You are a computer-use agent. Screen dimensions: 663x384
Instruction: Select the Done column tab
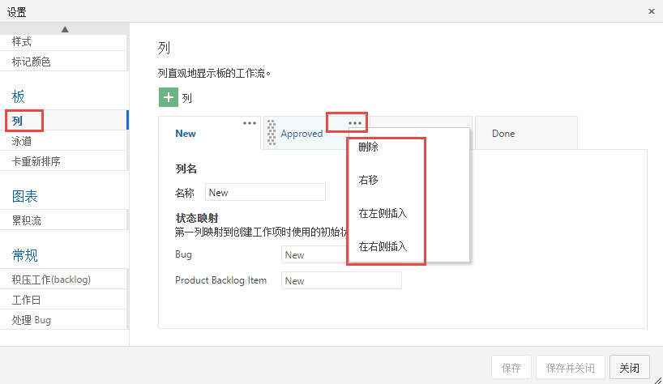526,133
